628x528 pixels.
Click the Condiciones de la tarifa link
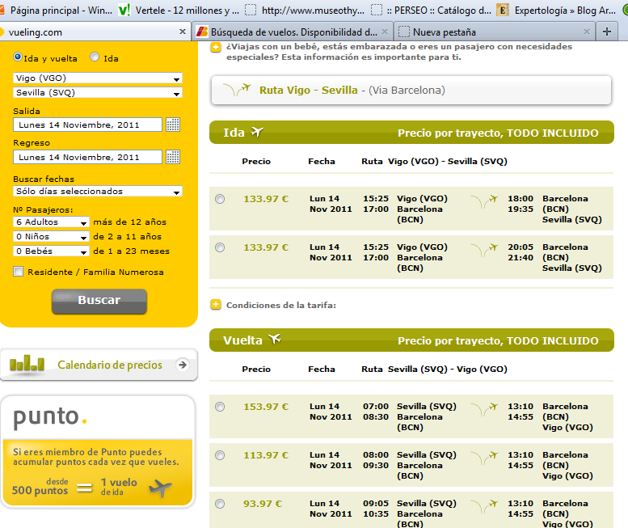pyautogui.click(x=280, y=306)
